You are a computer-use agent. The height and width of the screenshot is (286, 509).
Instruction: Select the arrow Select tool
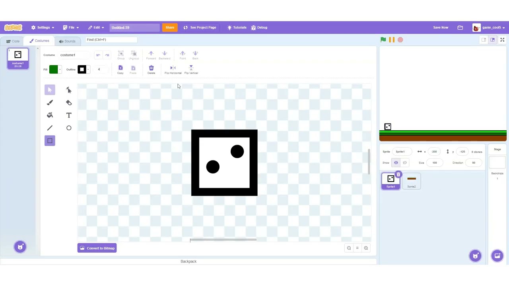[50, 90]
